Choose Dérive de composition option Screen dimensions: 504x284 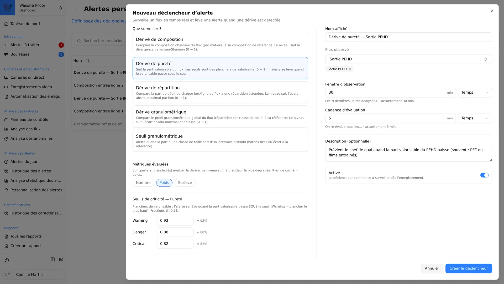[220, 44]
